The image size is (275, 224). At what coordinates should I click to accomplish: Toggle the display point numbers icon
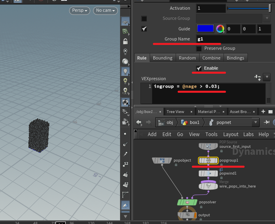click(x=125, y=164)
